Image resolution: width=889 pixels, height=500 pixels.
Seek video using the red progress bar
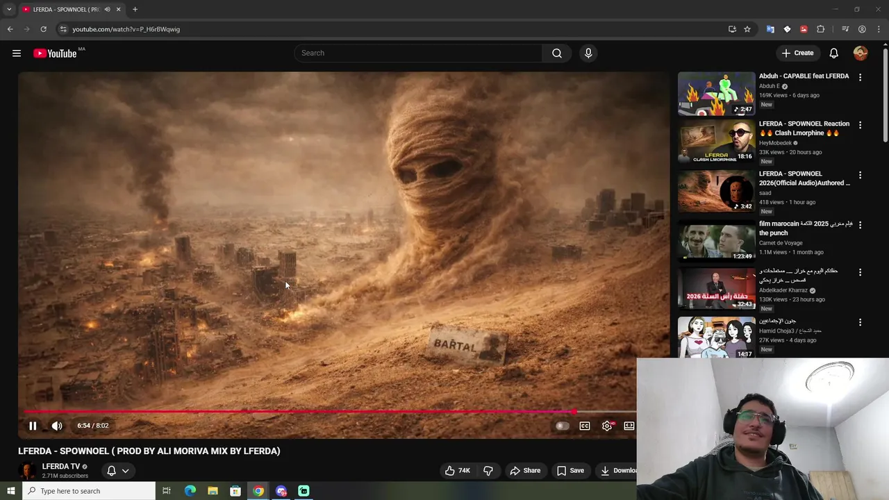pyautogui.click(x=330, y=412)
